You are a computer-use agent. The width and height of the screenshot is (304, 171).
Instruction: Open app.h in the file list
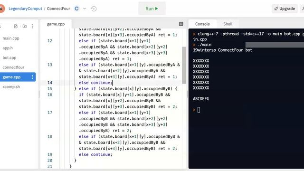(x=8, y=48)
